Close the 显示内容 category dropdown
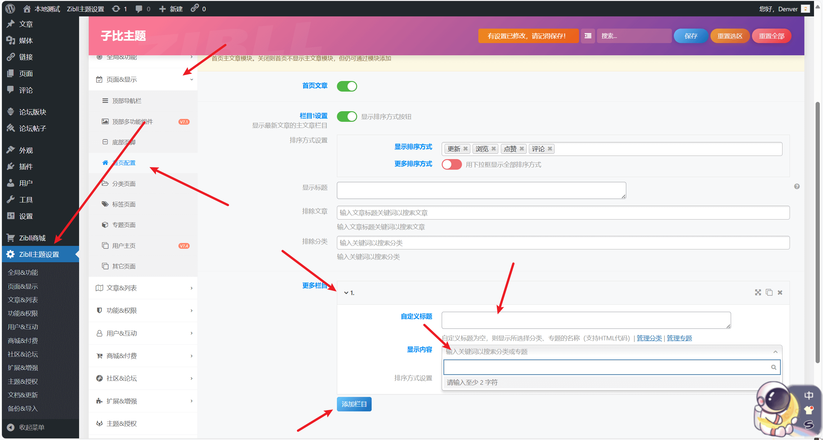This screenshot has width=823, height=440. click(x=775, y=352)
